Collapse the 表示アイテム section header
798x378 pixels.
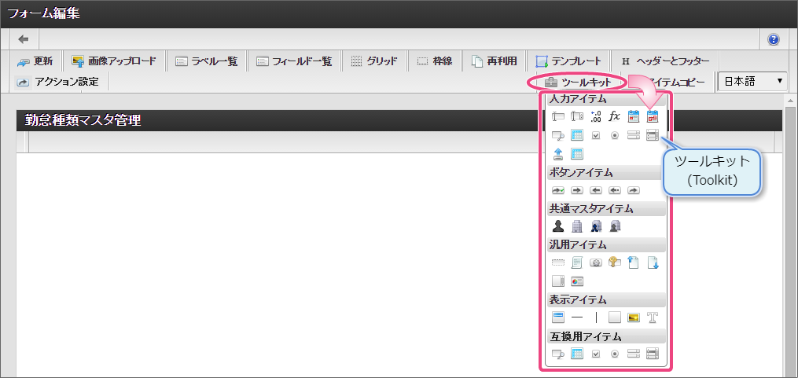[x=607, y=299]
